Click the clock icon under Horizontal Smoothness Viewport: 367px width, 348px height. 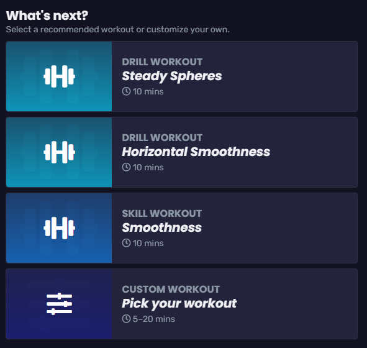(126, 167)
